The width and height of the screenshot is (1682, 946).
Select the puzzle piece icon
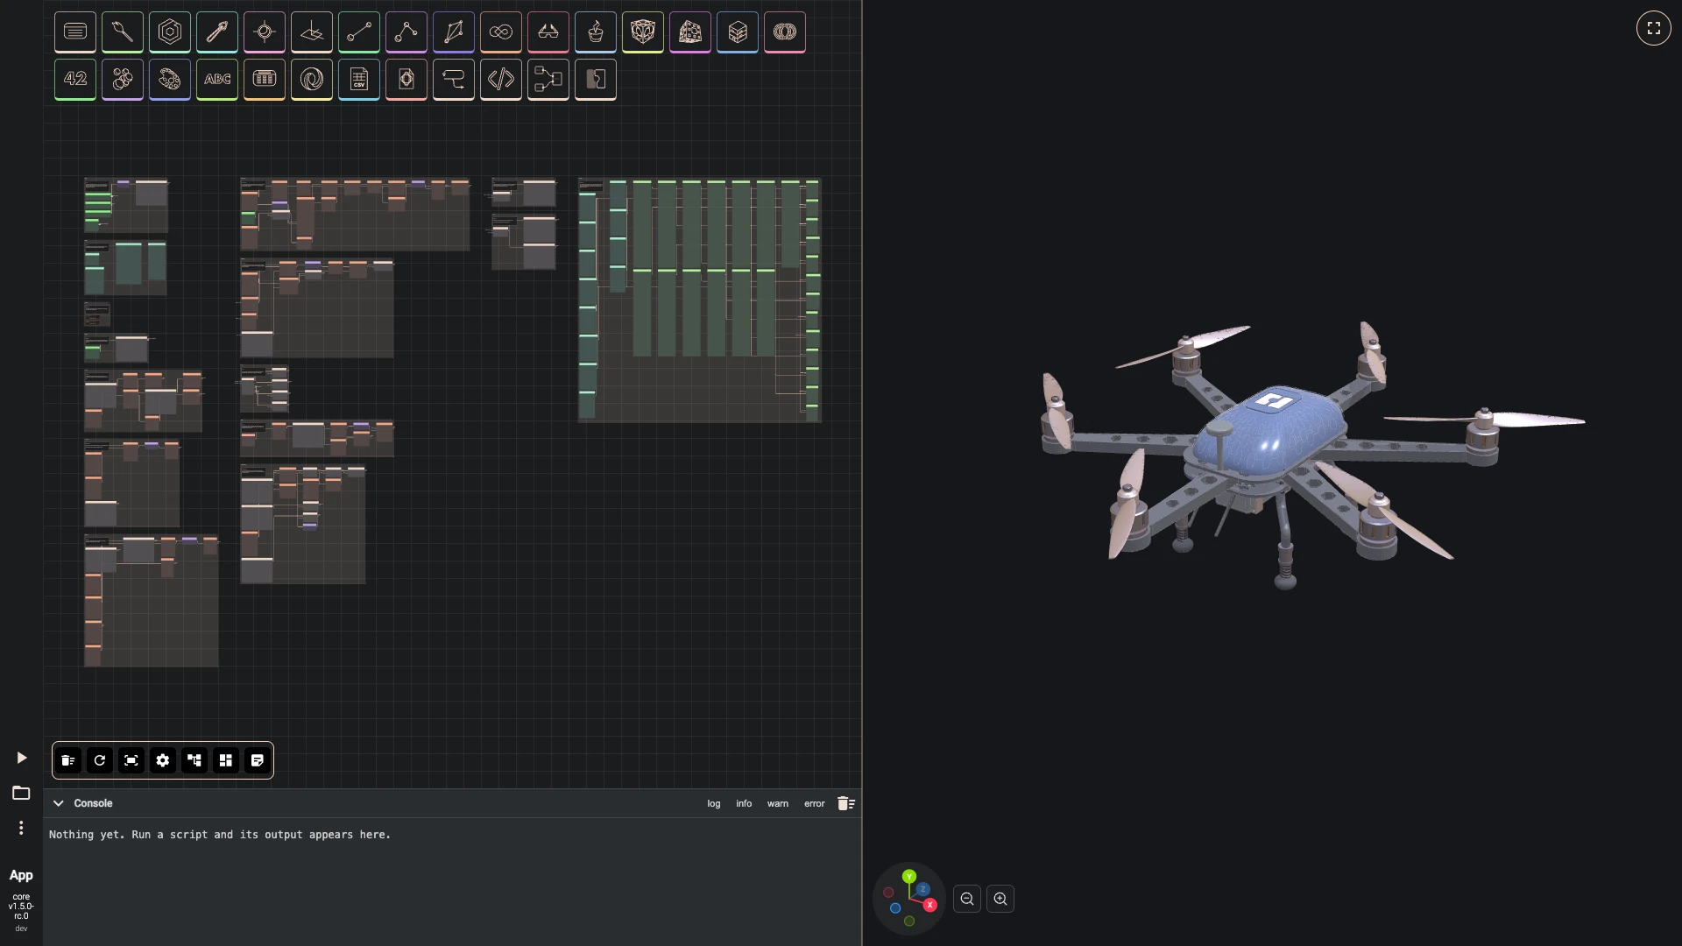tap(596, 80)
